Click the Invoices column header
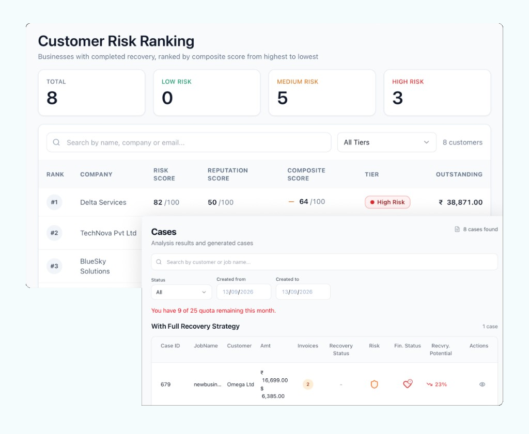Viewport: 529px width, 434px height. [308, 346]
